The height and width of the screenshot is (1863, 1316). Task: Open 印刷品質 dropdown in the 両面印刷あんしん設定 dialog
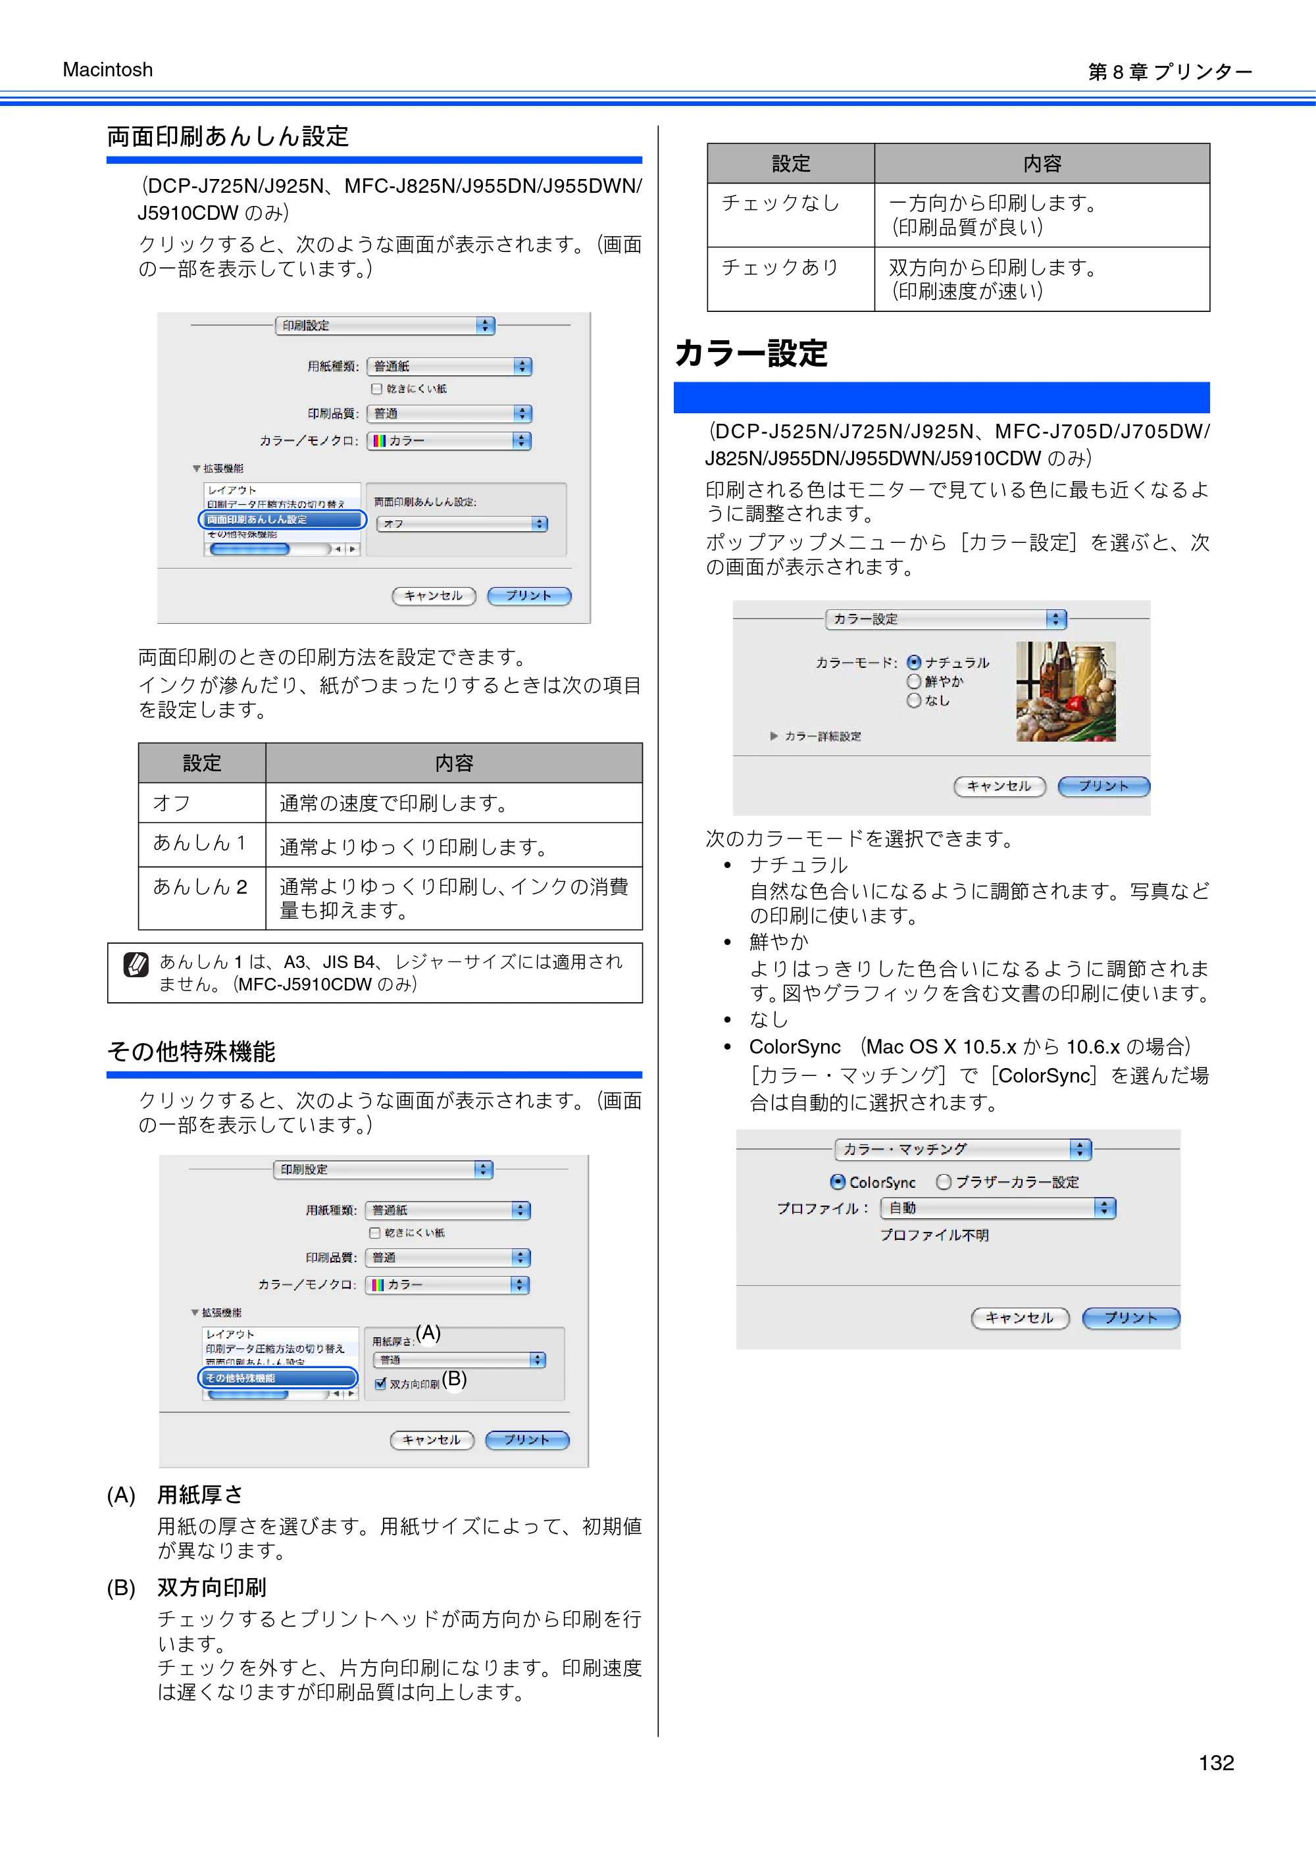[x=449, y=414]
